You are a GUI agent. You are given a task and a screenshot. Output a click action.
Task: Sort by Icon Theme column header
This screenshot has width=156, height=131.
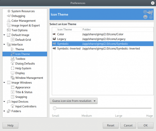click(x=69, y=29)
